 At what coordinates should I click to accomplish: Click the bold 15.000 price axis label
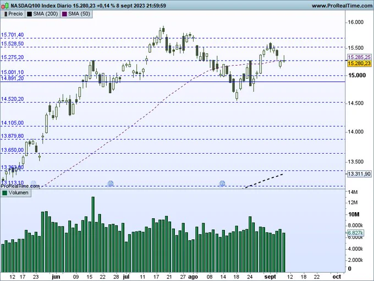pyautogui.click(x=357, y=75)
